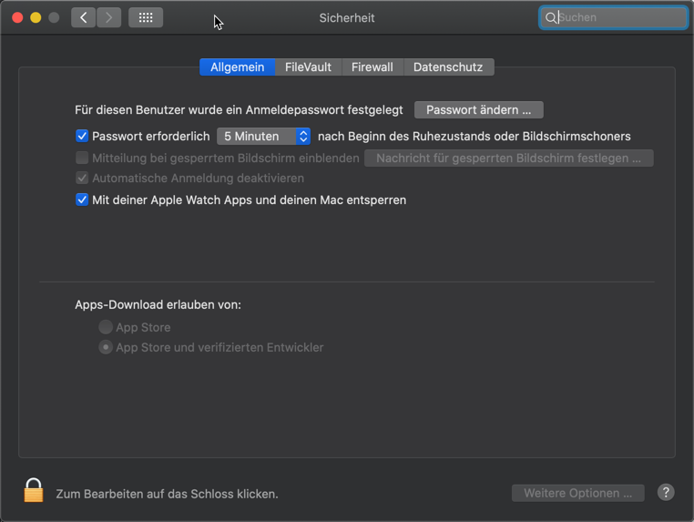694x522 pixels.
Task: Select 'App Store und verifizierten Entwickler' option
Action: (x=106, y=347)
